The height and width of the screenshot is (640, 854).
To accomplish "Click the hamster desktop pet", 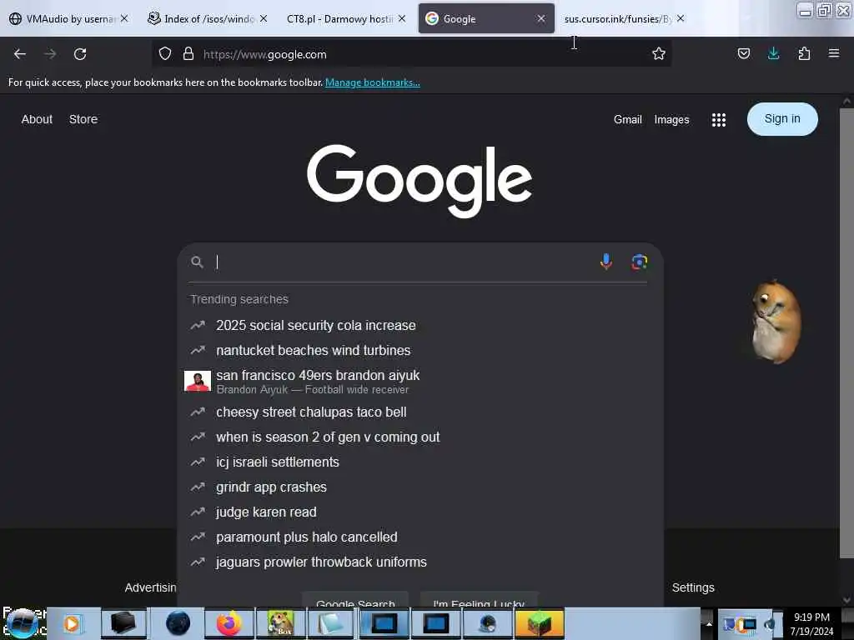I will coord(776,322).
